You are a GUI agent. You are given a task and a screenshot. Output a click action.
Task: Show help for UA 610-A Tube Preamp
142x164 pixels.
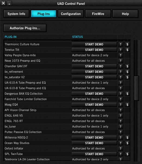(x=120, y=83)
